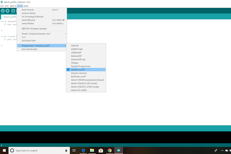Choose Atmel STK500 development board
Image resolution: width=231 pixels, height=154 pixels.
click(86, 80)
